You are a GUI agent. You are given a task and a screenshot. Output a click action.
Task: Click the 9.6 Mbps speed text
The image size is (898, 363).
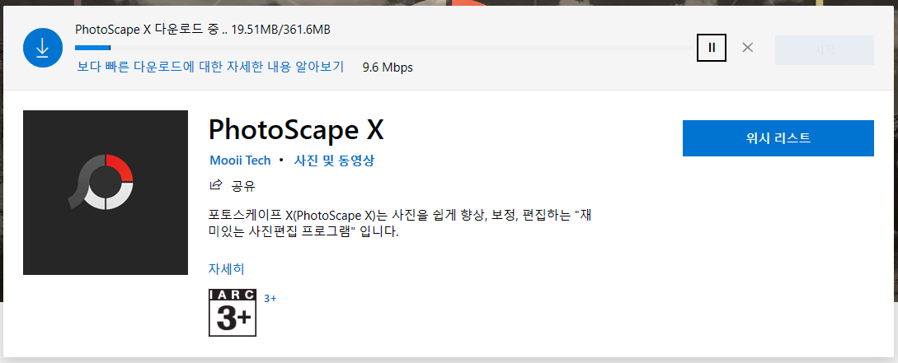click(388, 67)
